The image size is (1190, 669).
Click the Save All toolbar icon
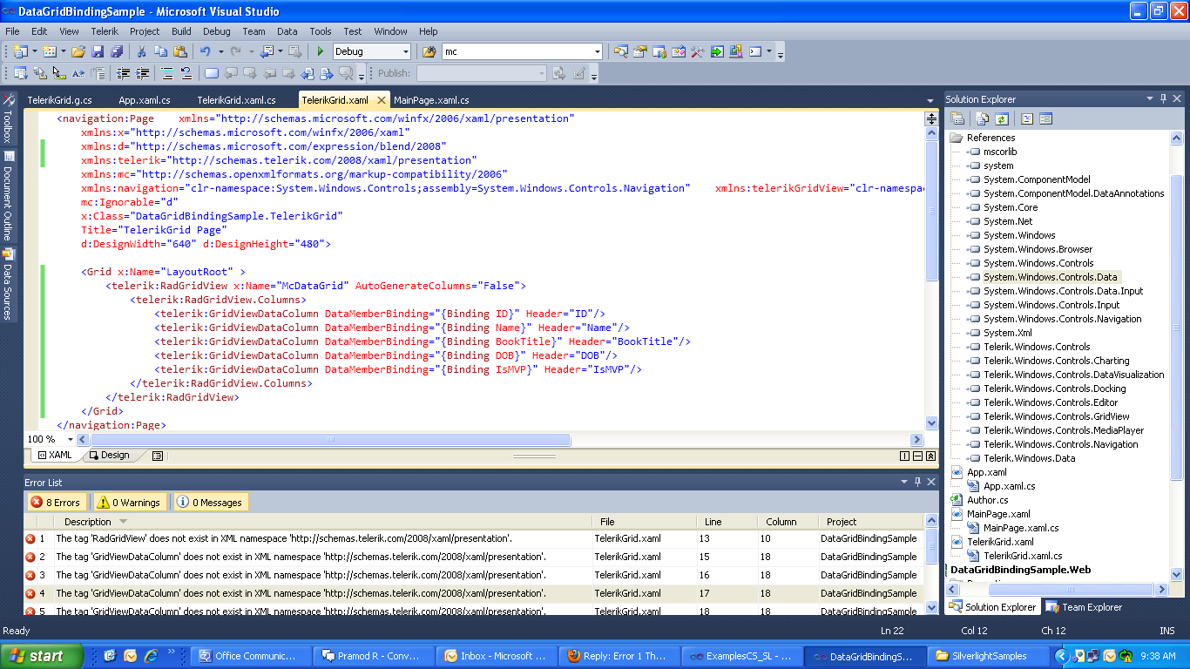click(117, 51)
